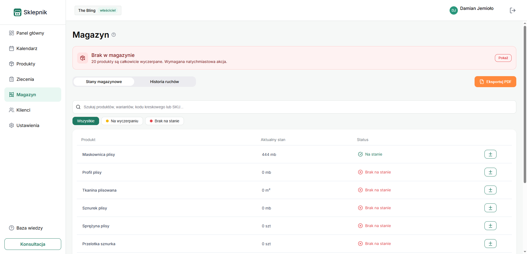527x254 pixels.
Task: Select the Wszystkie filter chip
Action: tap(86, 121)
